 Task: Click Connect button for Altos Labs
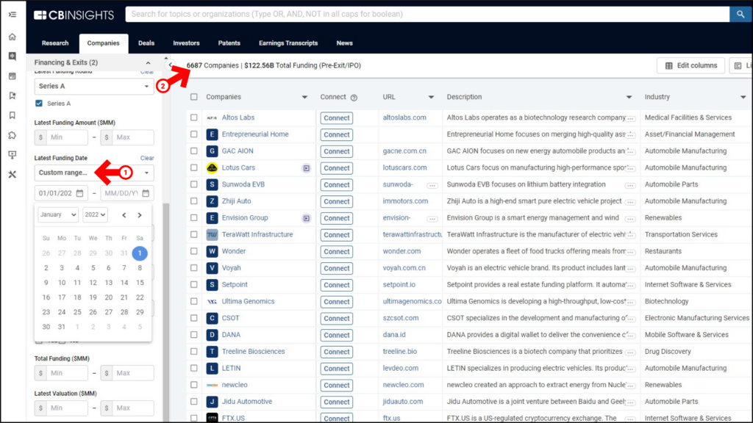tap(336, 118)
